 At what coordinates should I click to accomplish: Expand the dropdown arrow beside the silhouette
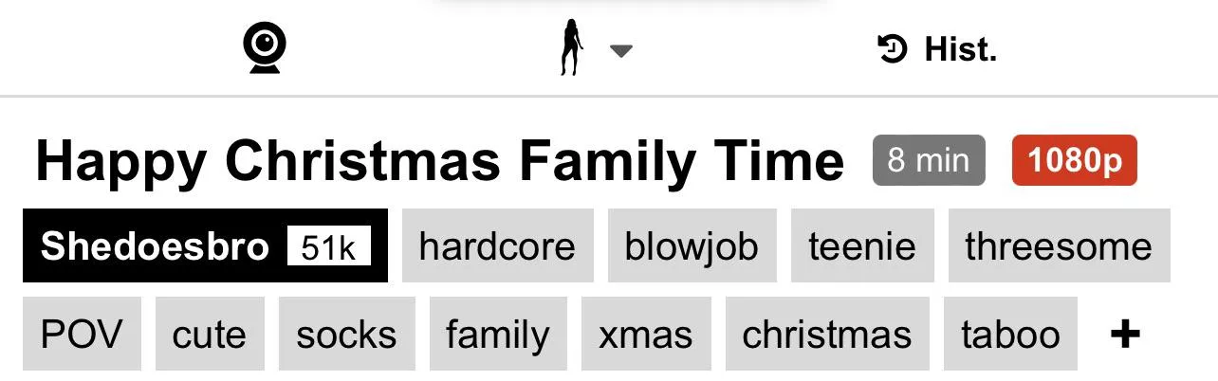(x=620, y=51)
